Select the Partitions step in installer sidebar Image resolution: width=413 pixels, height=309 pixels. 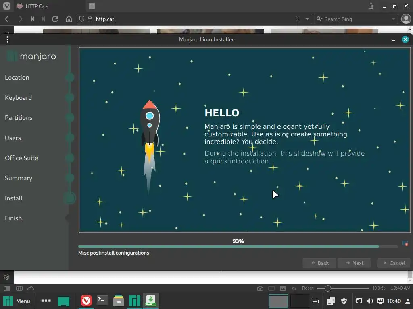click(x=19, y=118)
